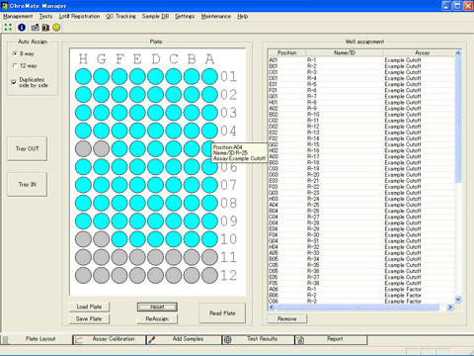
Task: Click the yellow smiley face toolbar icon
Action: pos(56,28)
